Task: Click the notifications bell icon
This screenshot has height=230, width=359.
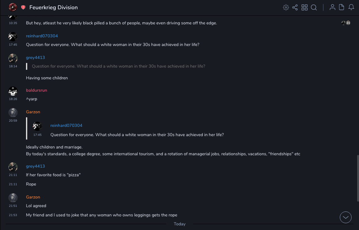Action: (351, 7)
